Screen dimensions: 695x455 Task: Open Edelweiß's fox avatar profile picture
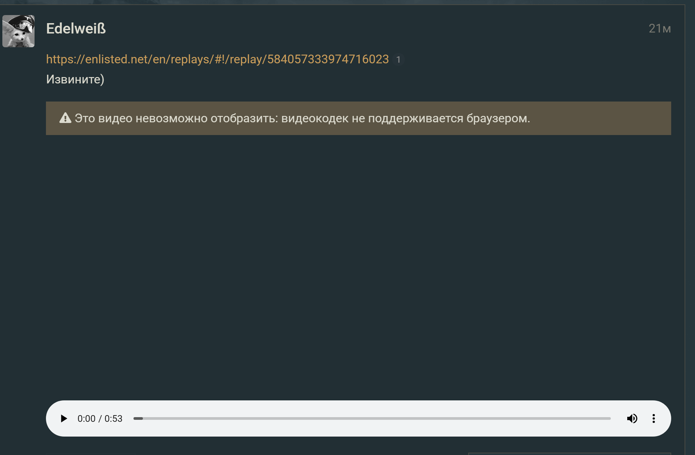point(18,31)
